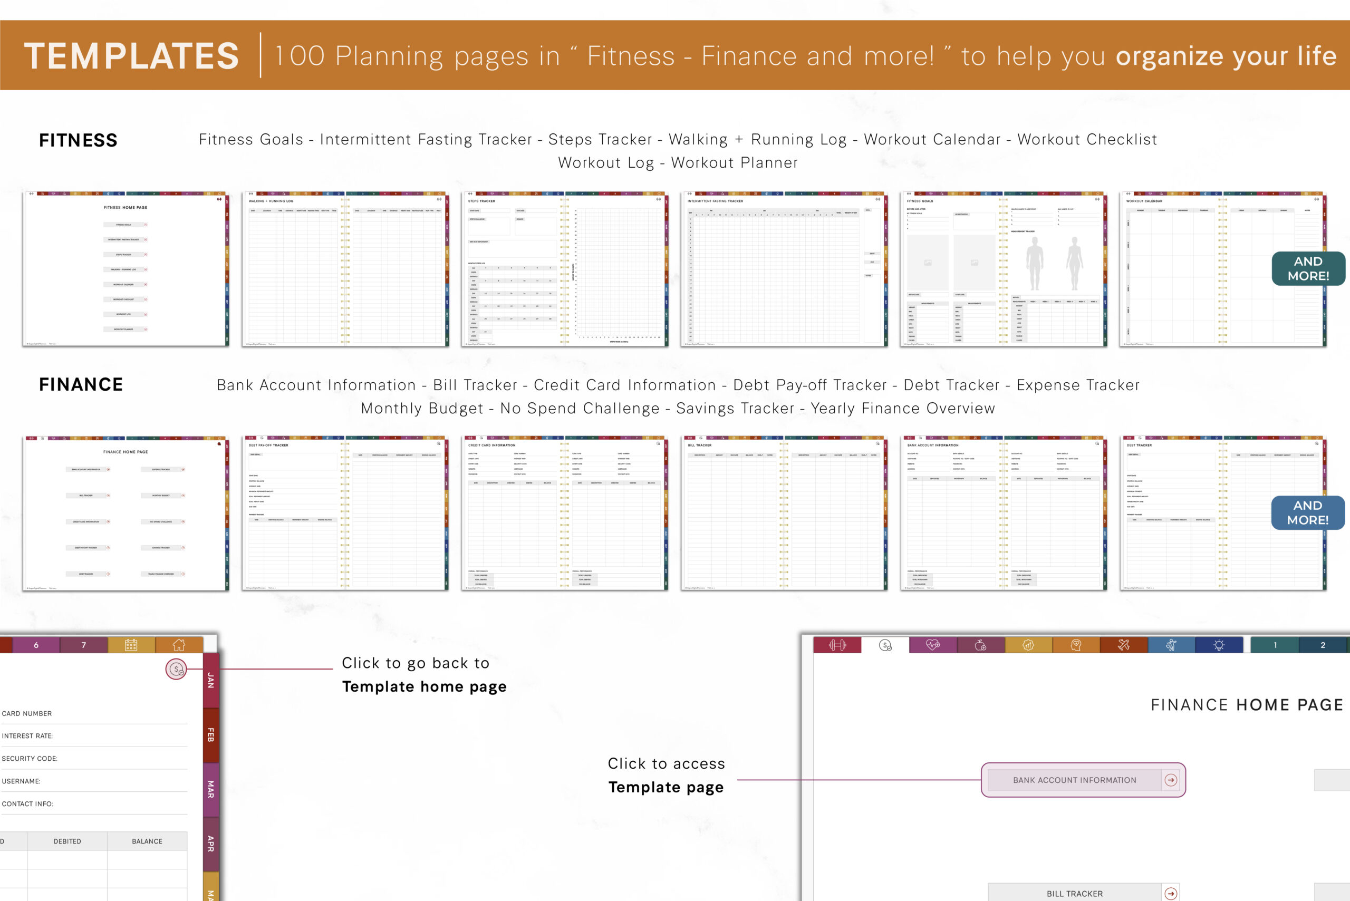Click arrow next to Bank Account Information
1350x901 pixels.
tap(1170, 780)
